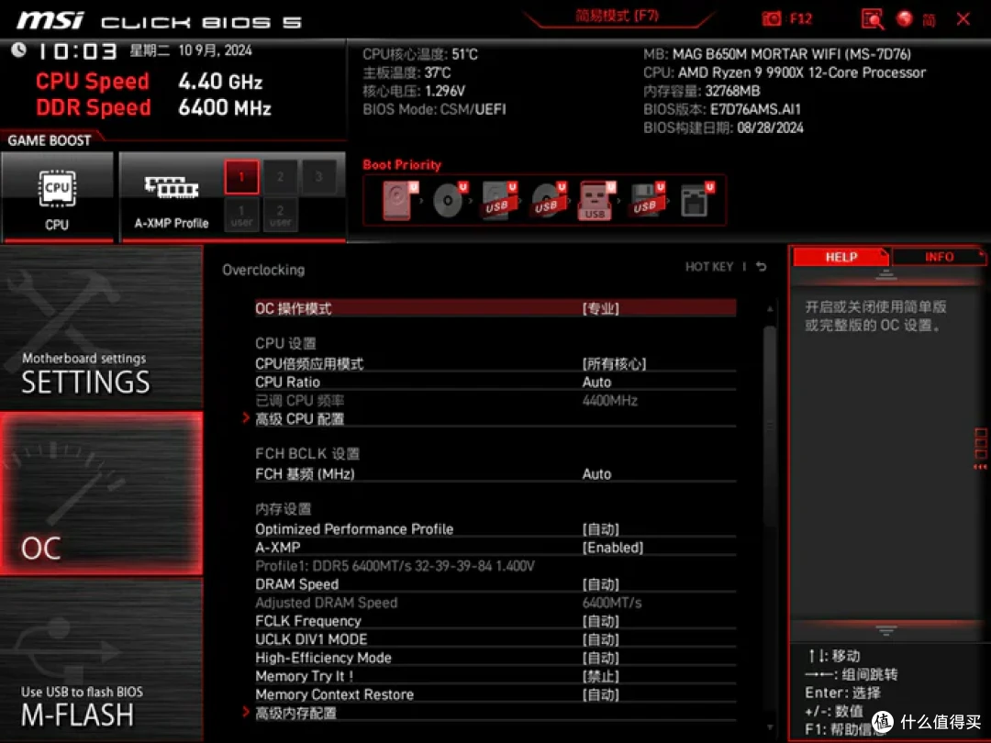Click the settings list scrollbar
The width and height of the screenshot is (991, 743).
click(770, 426)
